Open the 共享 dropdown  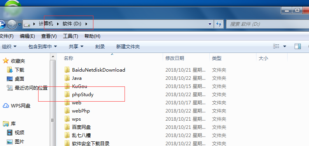click(x=76, y=46)
